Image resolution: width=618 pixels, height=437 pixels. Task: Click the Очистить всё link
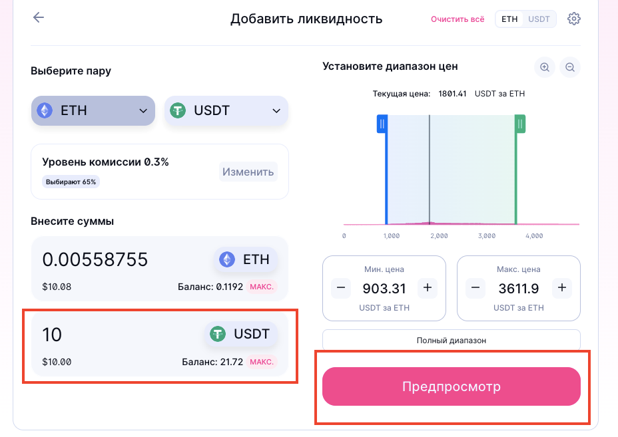[x=458, y=19]
